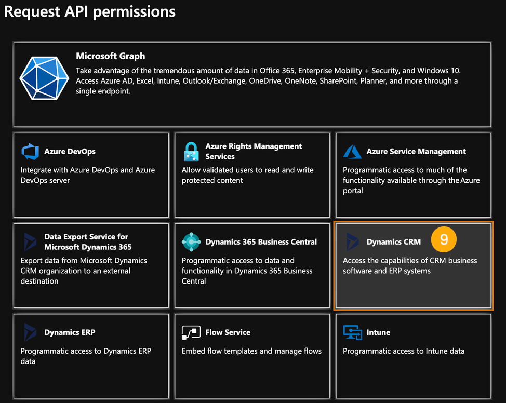
Task: Click the Azure DevOps logo icon
Action: (30, 151)
